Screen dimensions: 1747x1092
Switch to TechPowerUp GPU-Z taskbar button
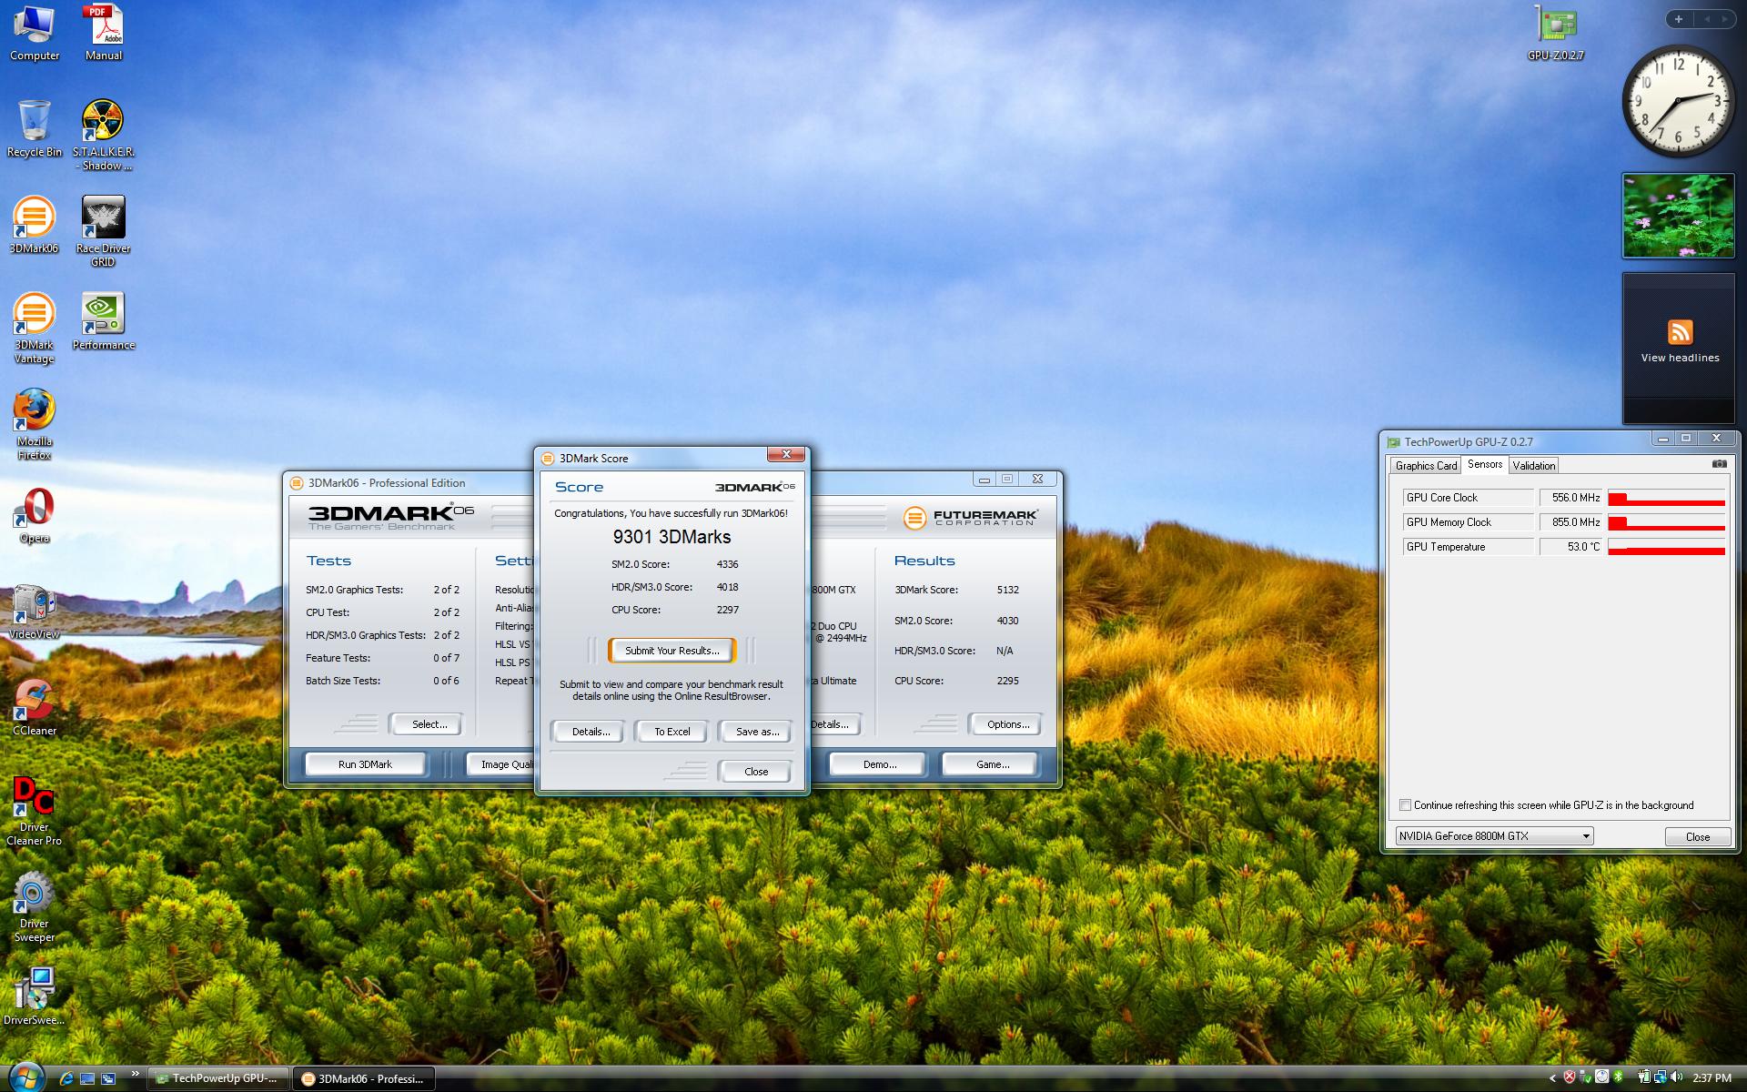[x=218, y=1078]
